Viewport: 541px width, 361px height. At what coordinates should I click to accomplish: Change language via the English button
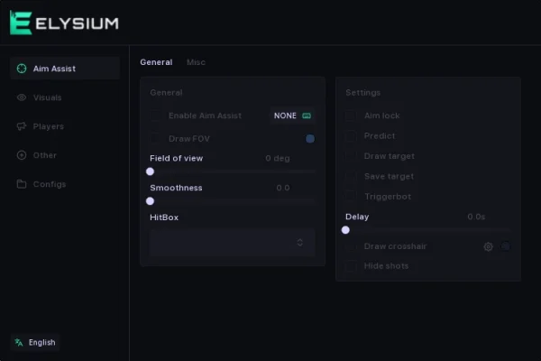[35, 342]
